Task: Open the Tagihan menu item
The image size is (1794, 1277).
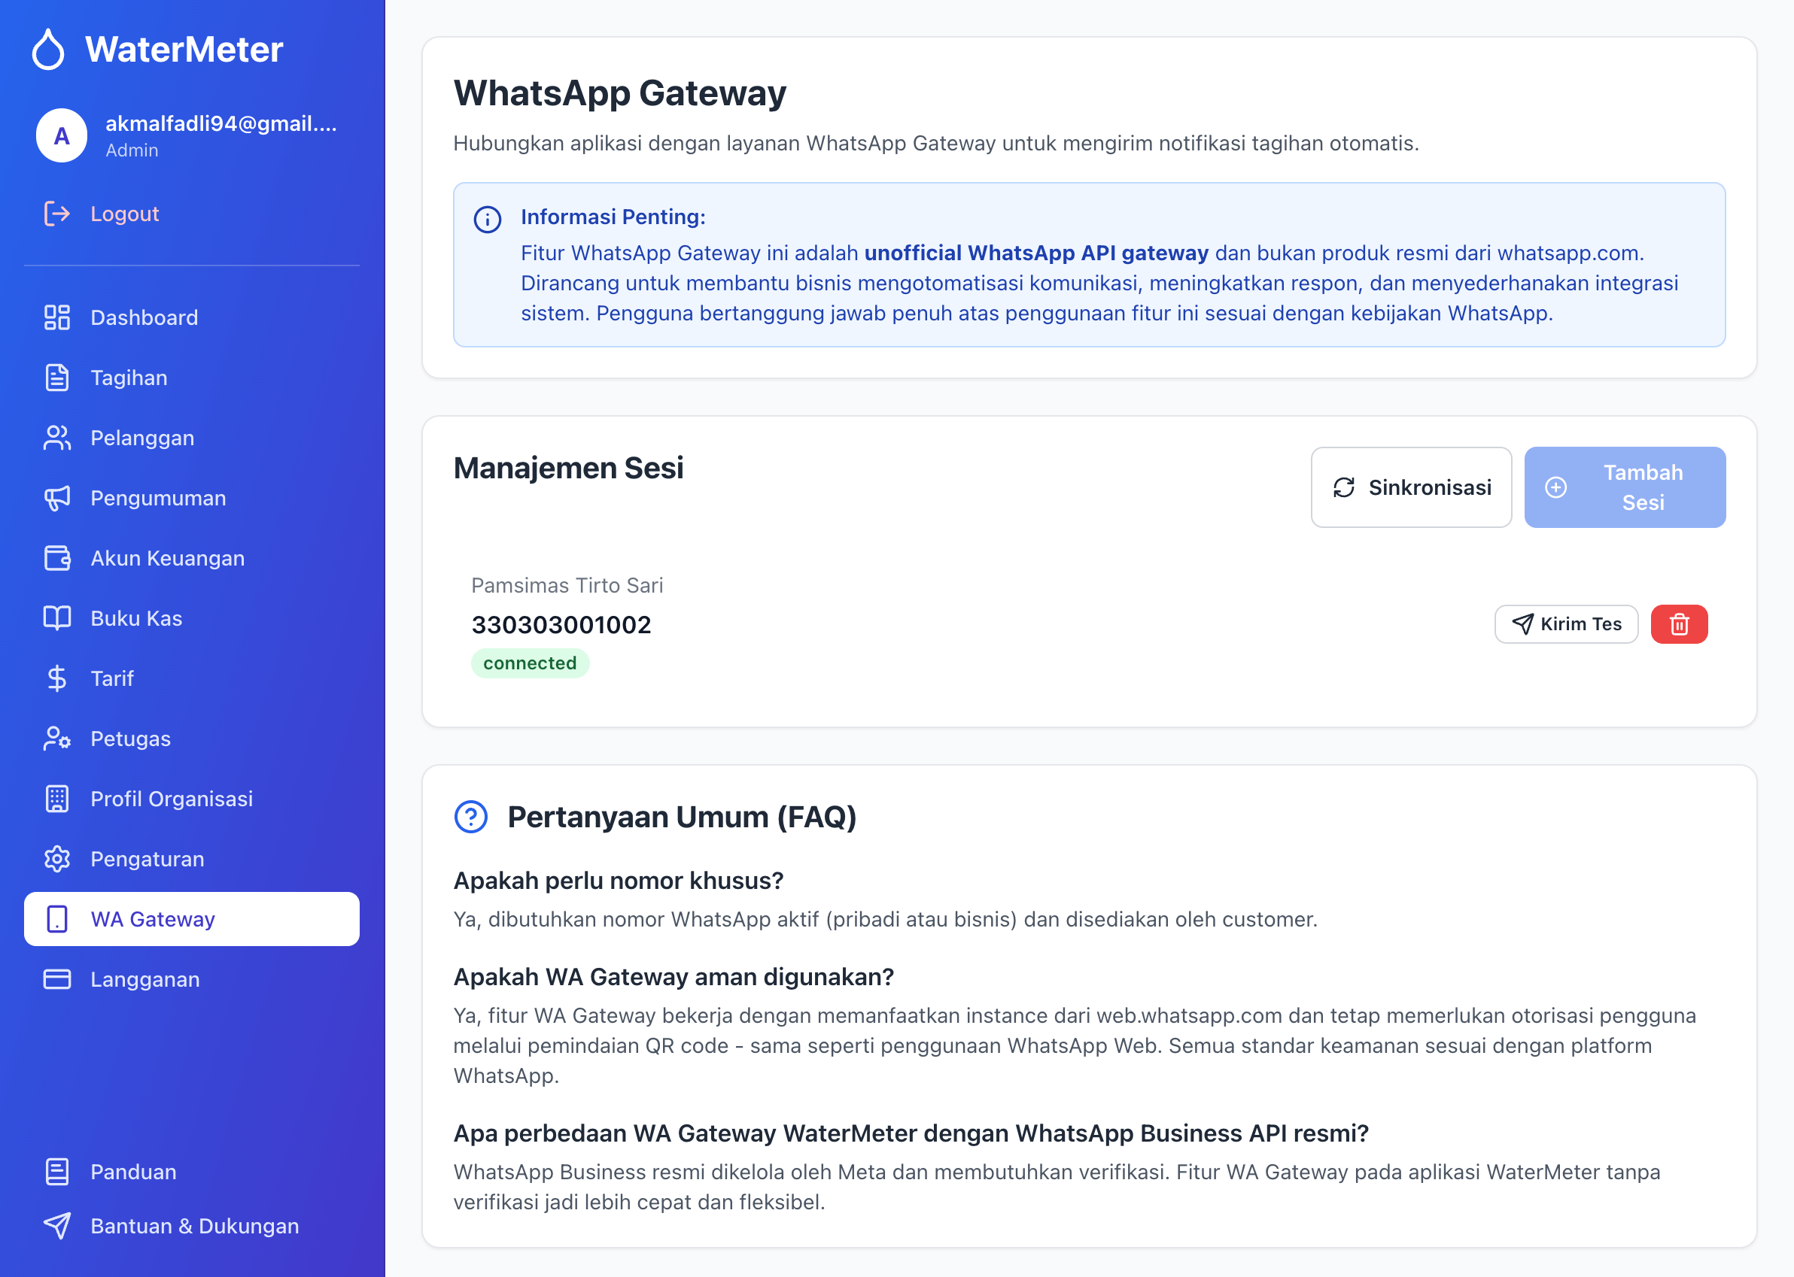Action: click(x=191, y=378)
